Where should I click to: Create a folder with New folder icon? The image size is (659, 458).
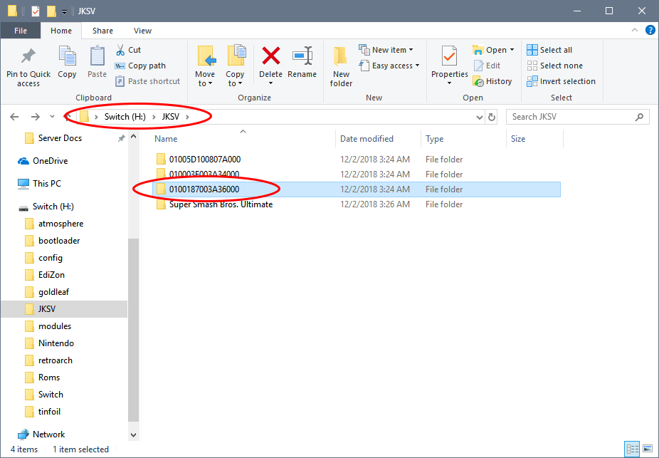[341, 64]
